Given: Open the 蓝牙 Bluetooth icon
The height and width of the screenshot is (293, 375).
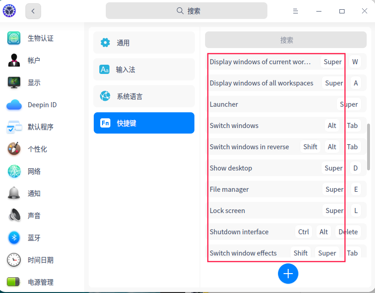Looking at the screenshot, I should (x=14, y=238).
